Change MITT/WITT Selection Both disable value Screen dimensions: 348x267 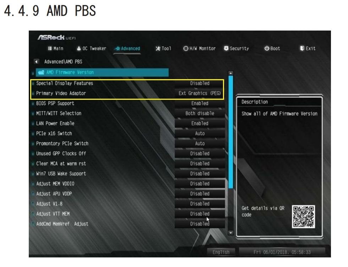(x=200, y=113)
